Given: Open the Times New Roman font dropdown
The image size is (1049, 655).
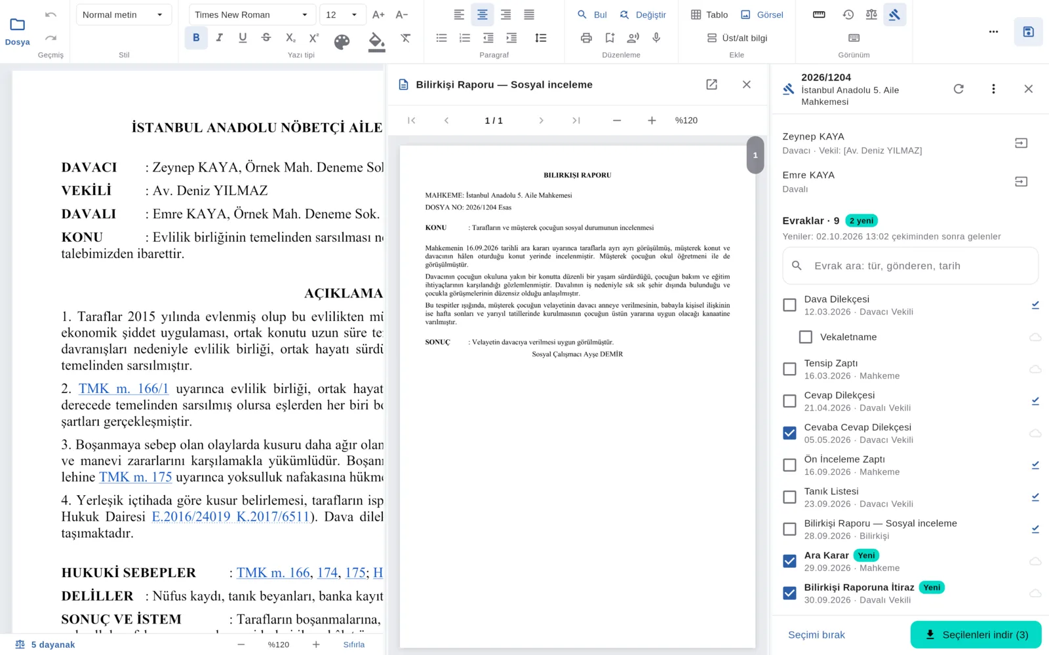Looking at the screenshot, I should (252, 14).
